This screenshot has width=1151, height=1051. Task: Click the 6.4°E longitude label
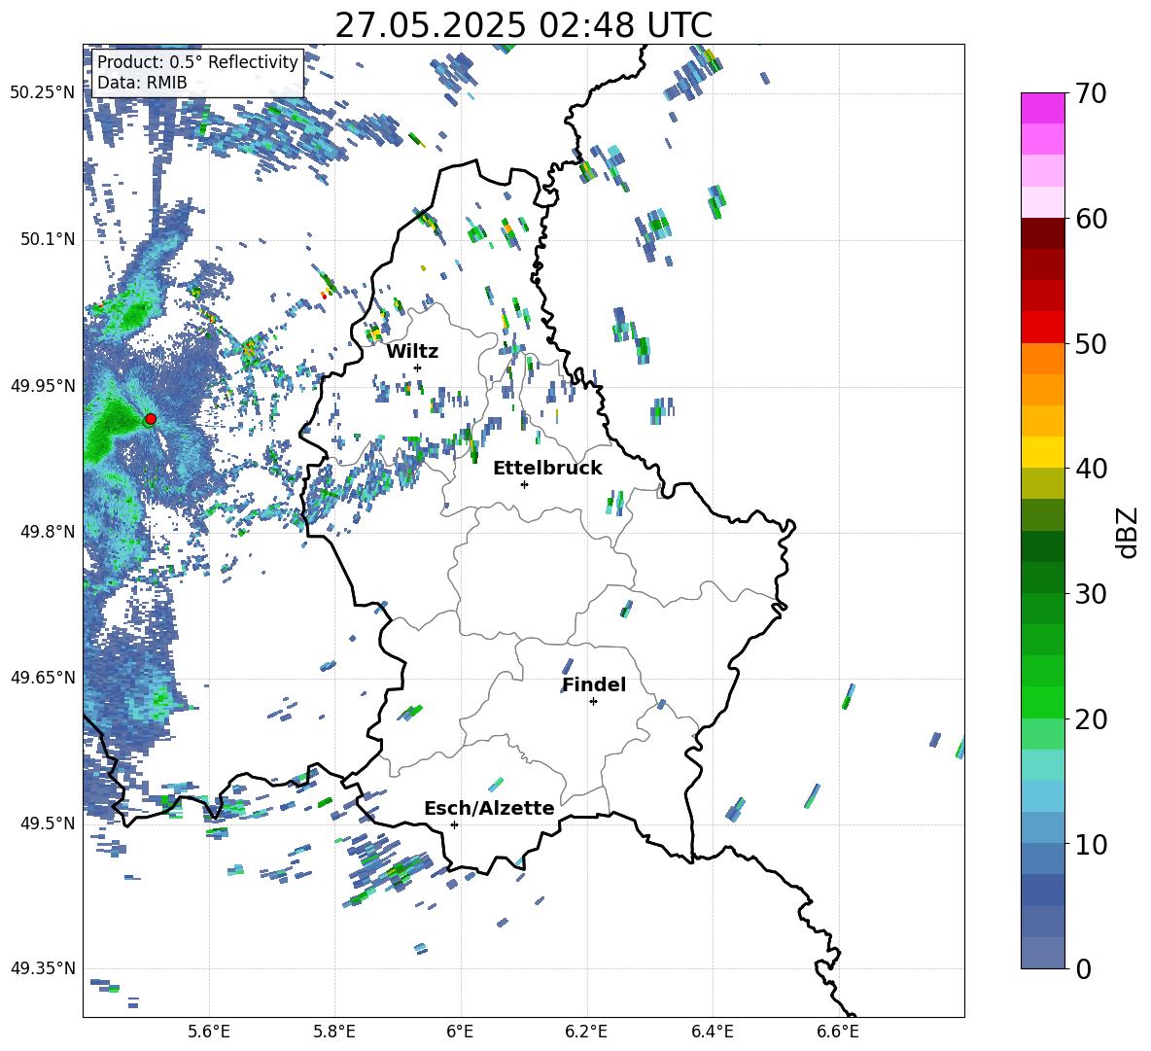[x=712, y=1033]
